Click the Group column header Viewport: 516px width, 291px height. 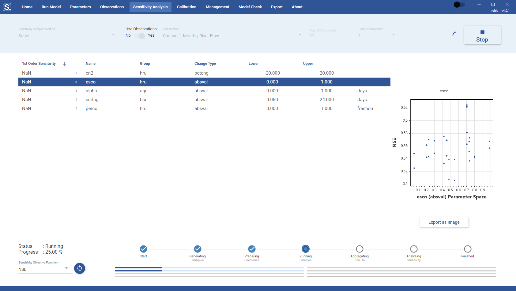tap(145, 64)
